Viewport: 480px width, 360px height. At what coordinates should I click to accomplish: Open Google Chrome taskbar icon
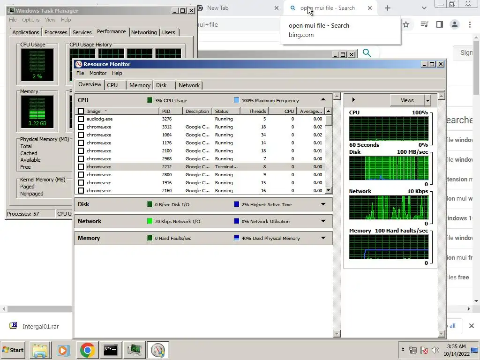click(x=87, y=350)
